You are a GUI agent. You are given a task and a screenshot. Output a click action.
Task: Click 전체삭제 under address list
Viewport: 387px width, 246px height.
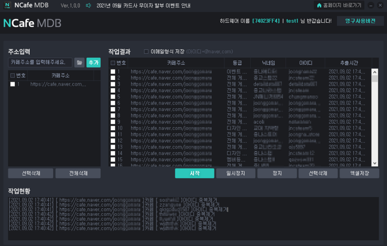78,174
